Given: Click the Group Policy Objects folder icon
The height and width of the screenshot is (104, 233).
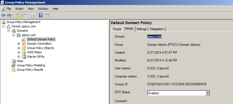Looking at the screenshot, I should click(x=24, y=48).
